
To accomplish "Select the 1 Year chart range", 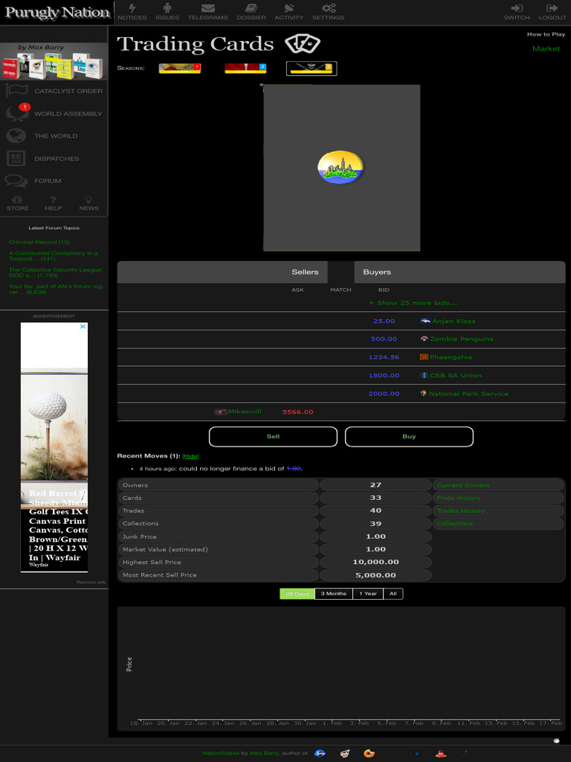I will 368,593.
